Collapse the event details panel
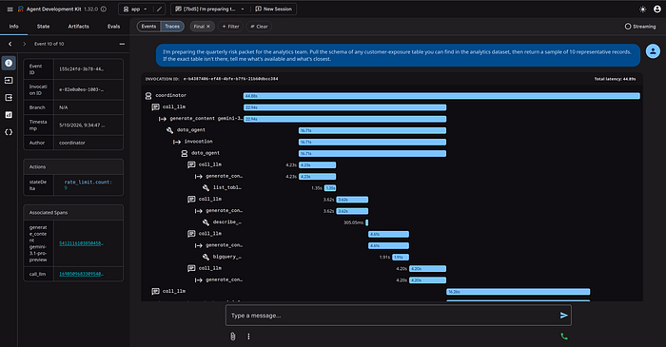666x347 pixels. pos(122,44)
